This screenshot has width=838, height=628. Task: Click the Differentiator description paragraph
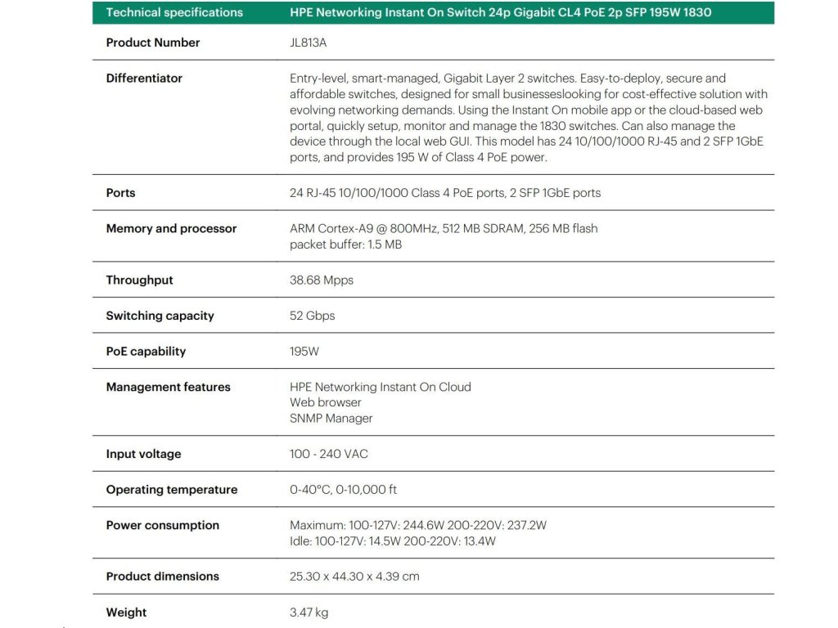click(x=528, y=118)
